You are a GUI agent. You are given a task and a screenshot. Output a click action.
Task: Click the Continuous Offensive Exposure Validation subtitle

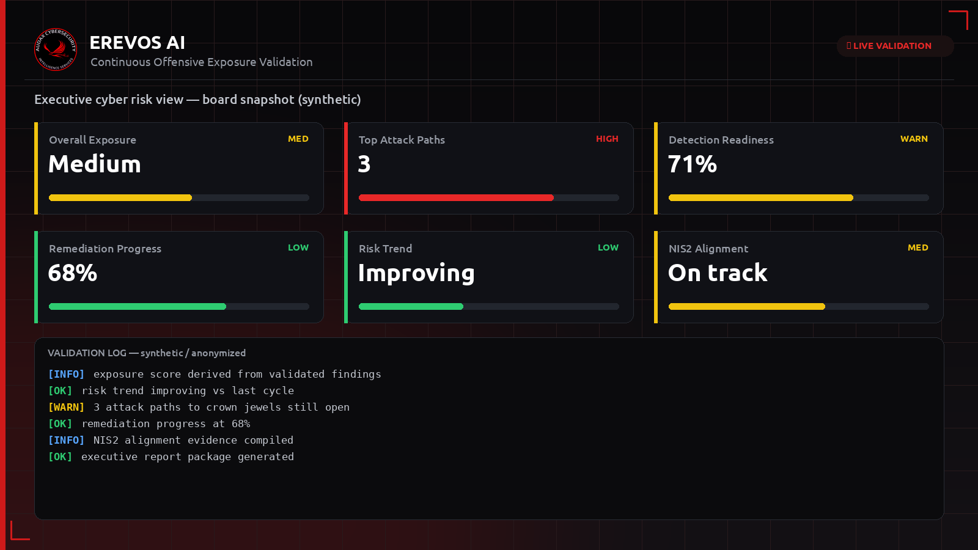click(202, 62)
